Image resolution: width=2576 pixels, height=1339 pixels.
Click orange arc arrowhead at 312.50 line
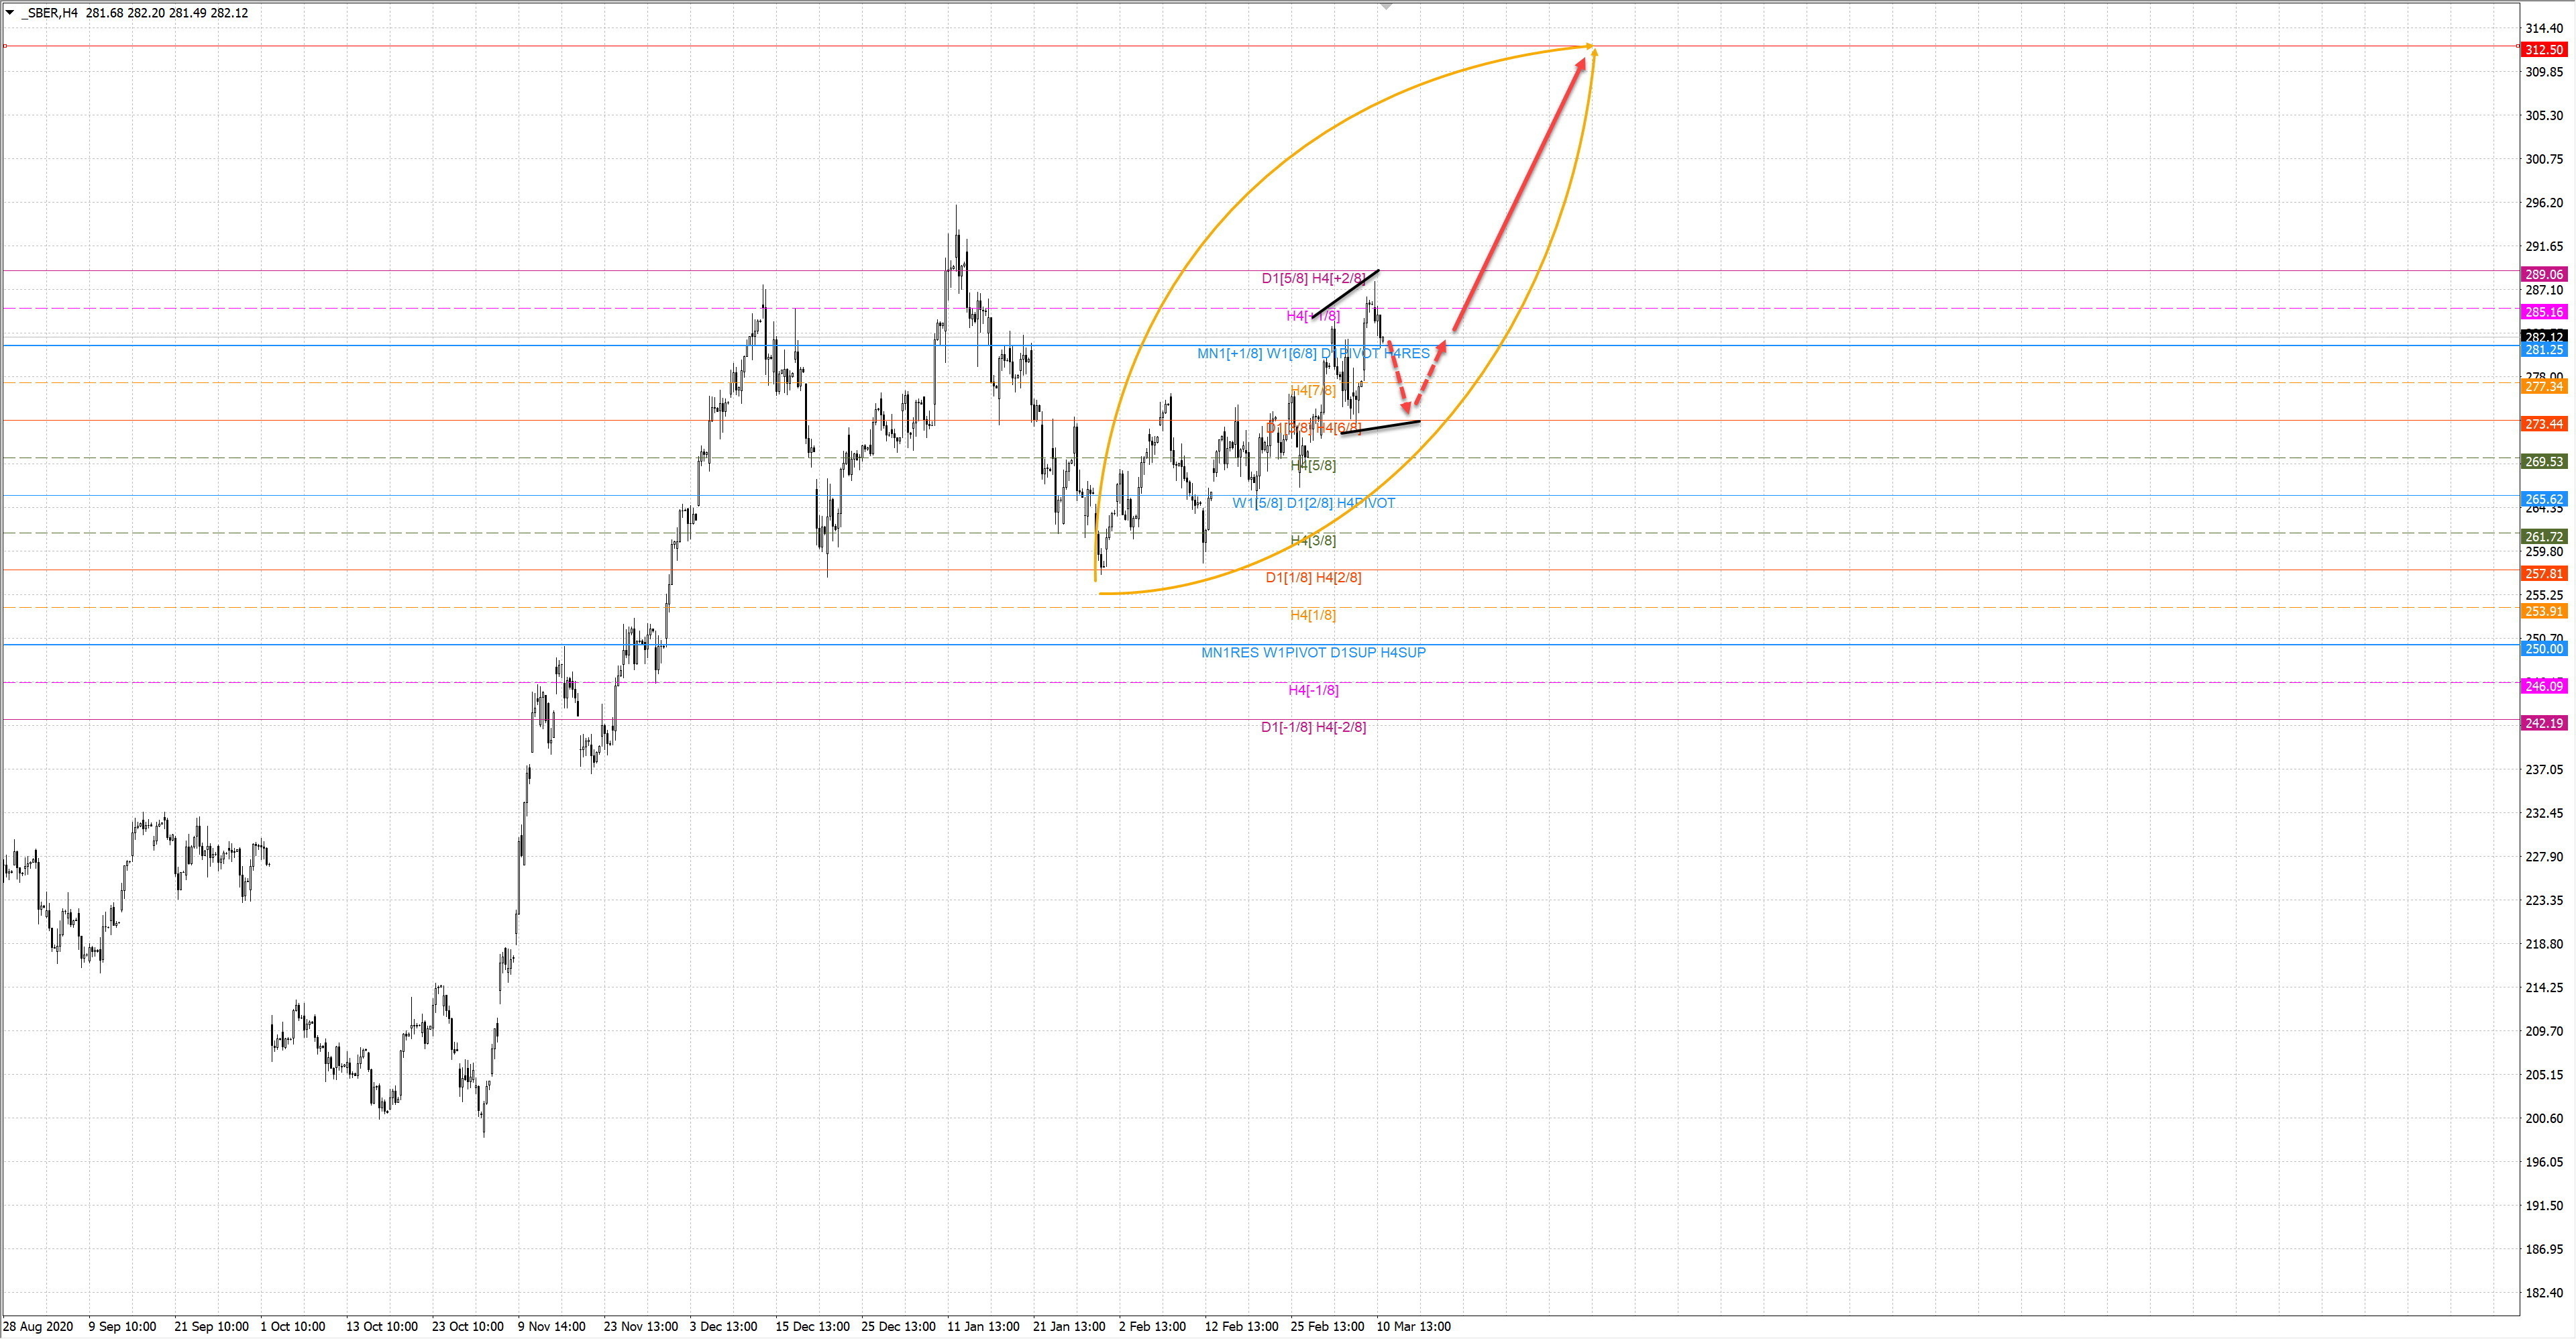tap(1591, 47)
